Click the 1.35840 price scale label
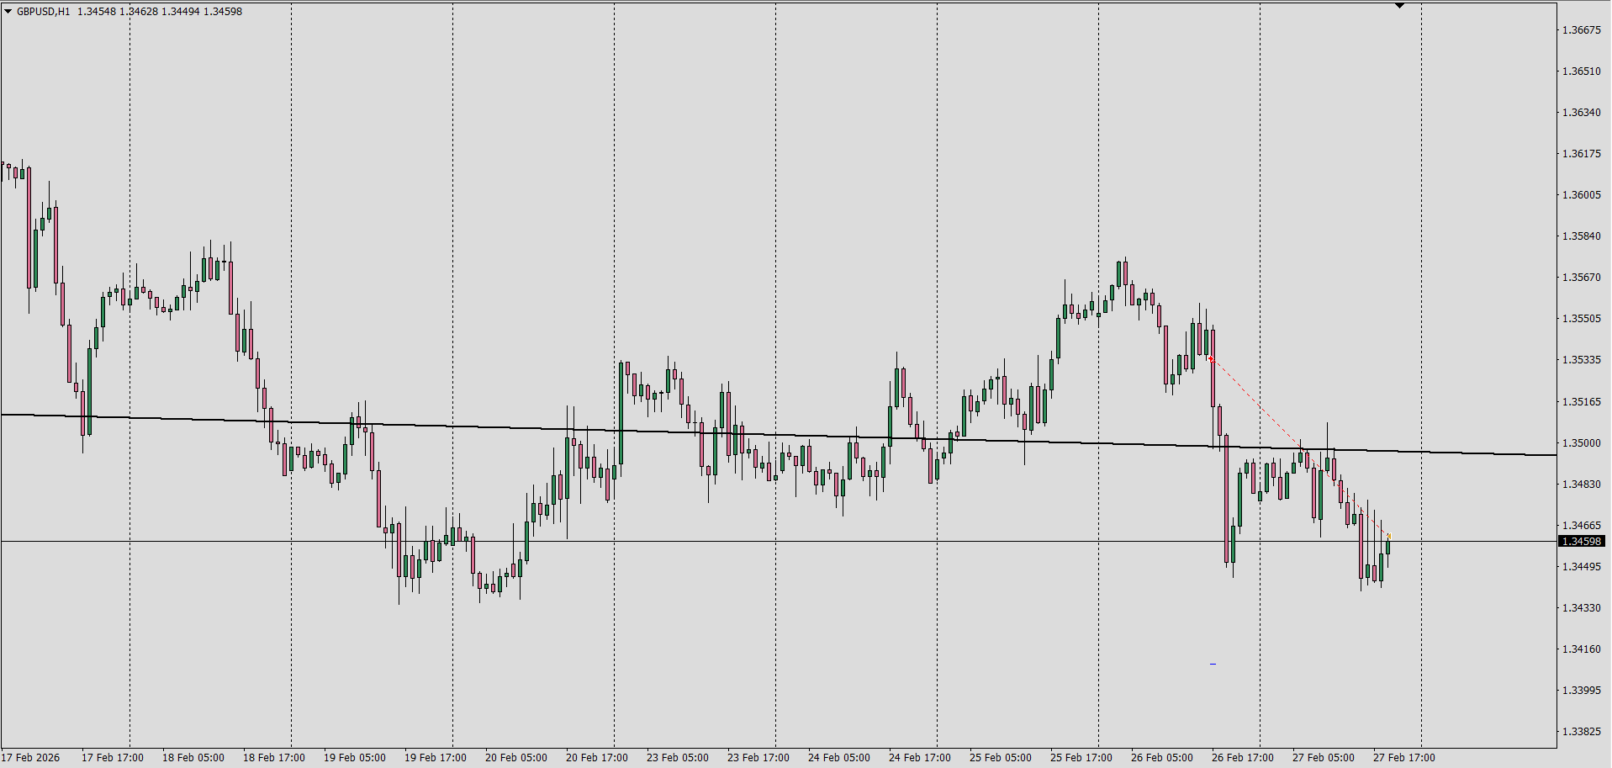 coord(1582,236)
